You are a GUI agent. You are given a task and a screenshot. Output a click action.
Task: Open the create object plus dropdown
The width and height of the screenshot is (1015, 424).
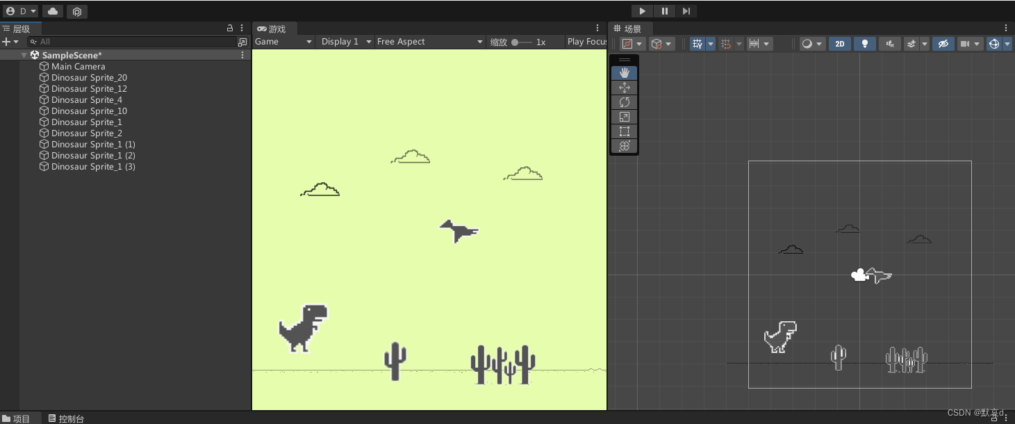(x=10, y=42)
